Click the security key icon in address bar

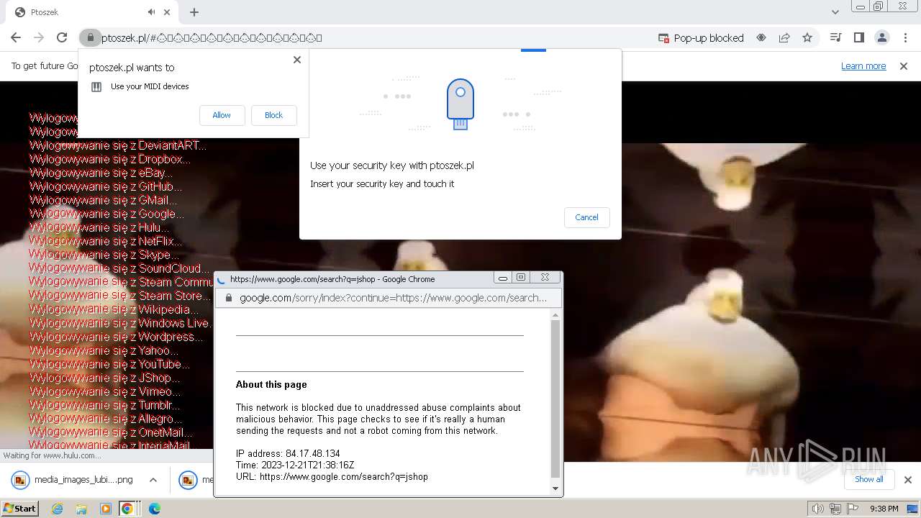point(761,38)
